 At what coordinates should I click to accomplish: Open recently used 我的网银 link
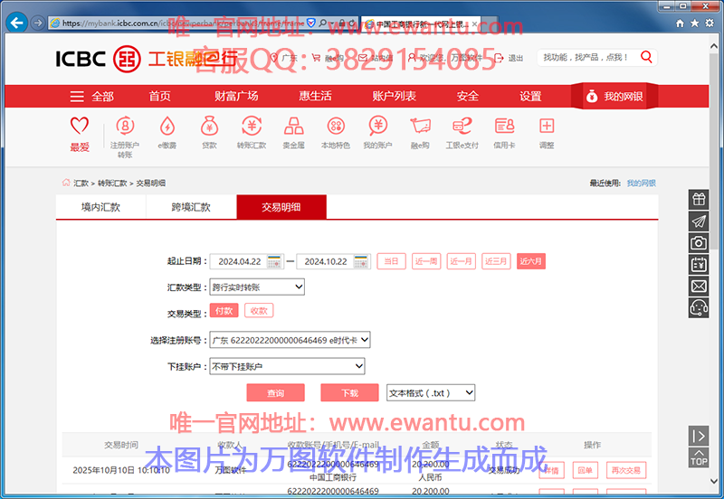[x=641, y=184]
